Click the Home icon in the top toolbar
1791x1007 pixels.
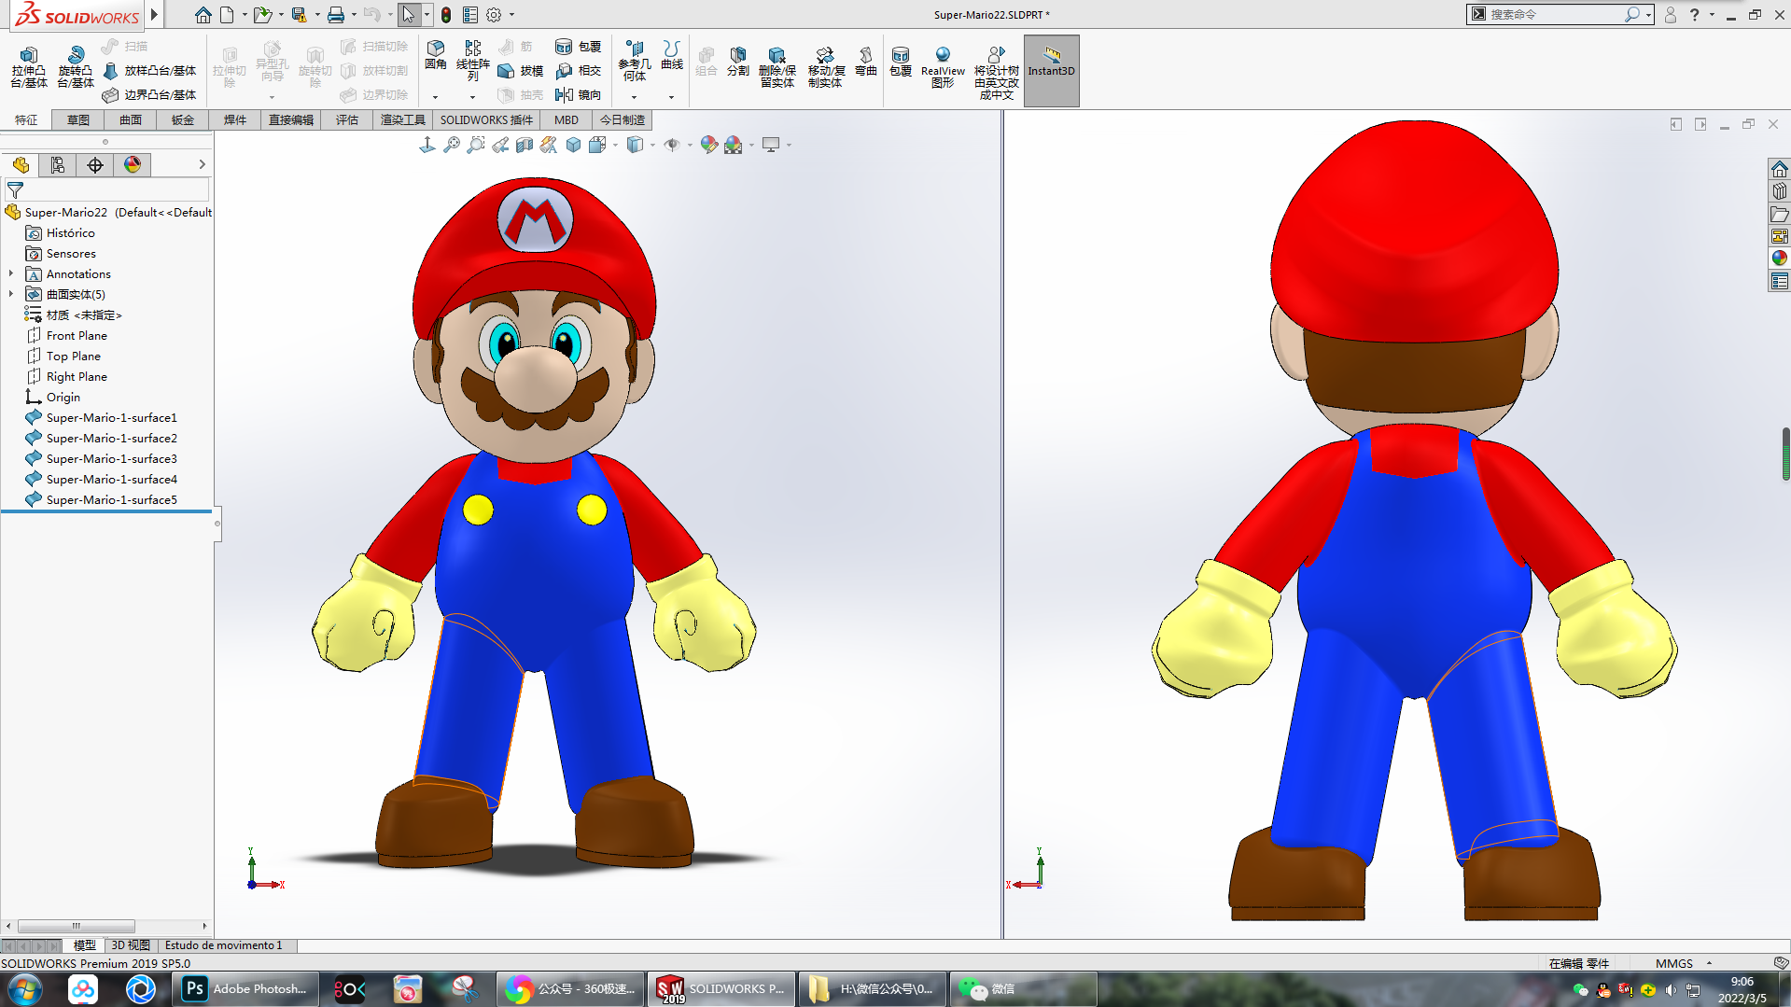click(203, 15)
